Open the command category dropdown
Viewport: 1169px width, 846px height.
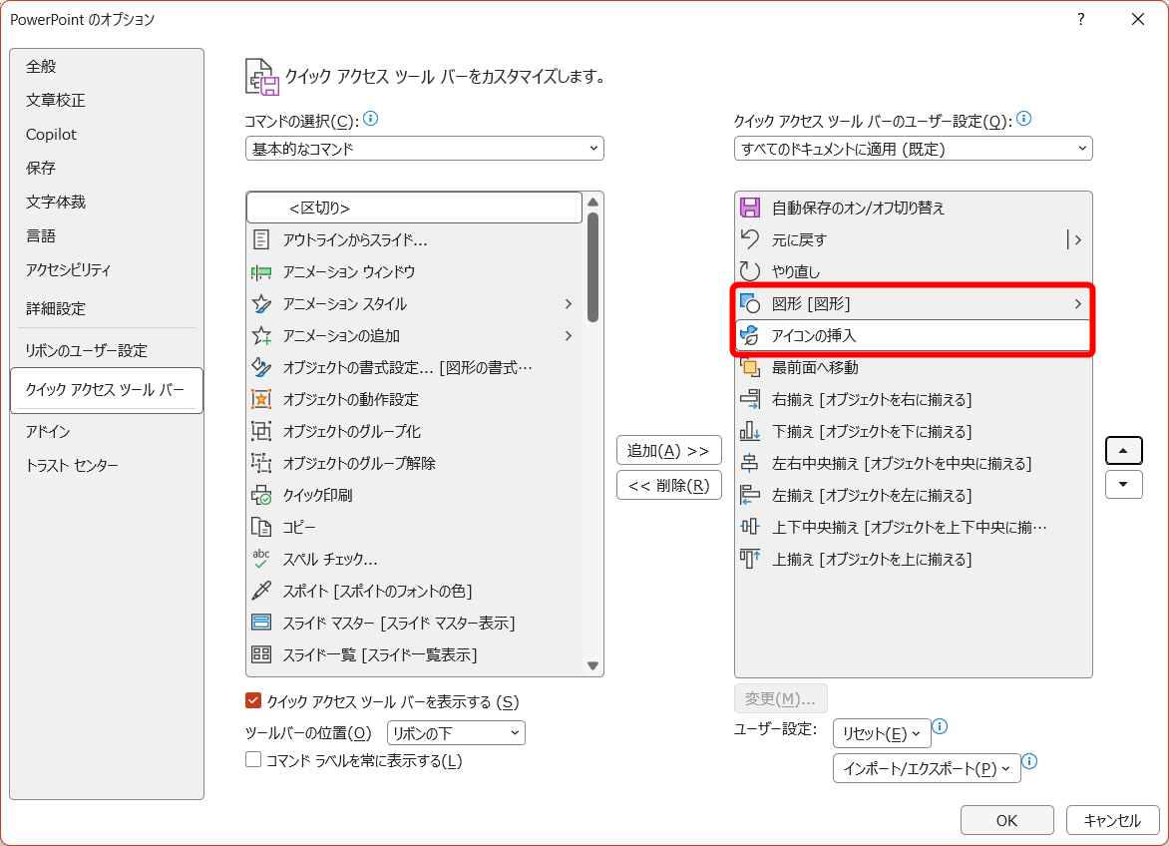[424, 148]
